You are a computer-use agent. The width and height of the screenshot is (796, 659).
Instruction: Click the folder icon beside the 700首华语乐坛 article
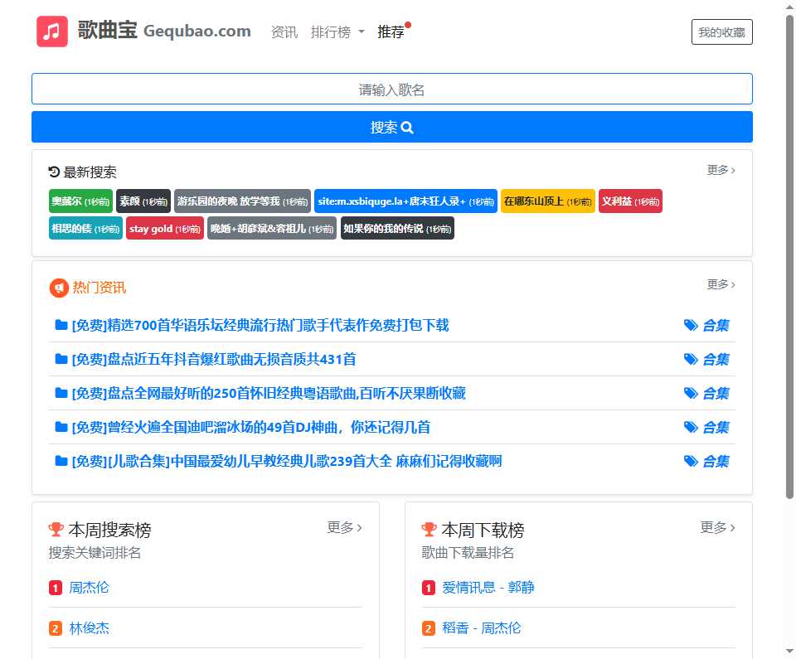tap(61, 325)
